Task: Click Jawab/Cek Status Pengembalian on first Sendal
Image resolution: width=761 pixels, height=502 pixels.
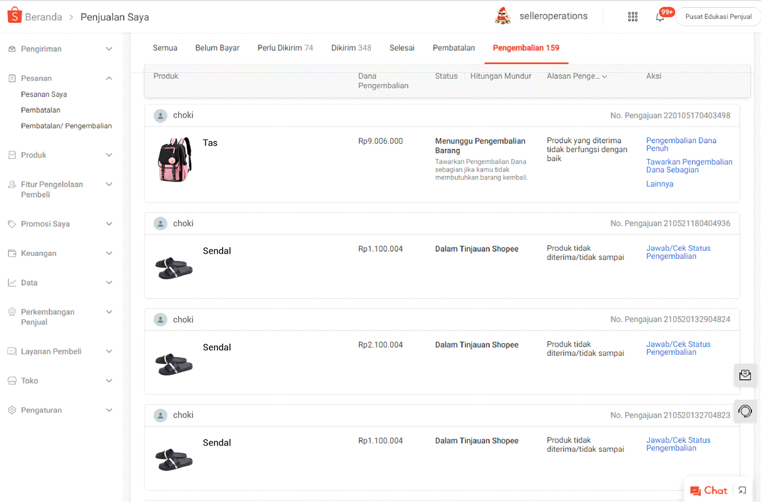Action: [678, 252]
